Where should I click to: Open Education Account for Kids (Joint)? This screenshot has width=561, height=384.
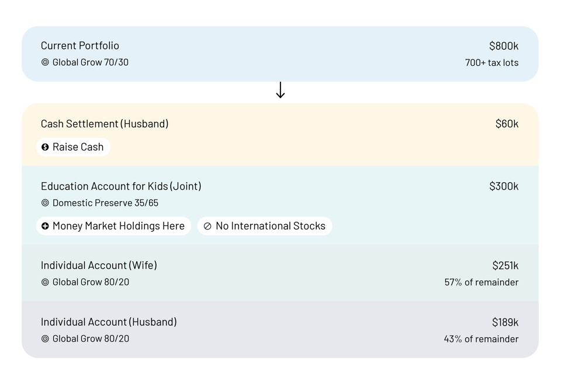(121, 186)
